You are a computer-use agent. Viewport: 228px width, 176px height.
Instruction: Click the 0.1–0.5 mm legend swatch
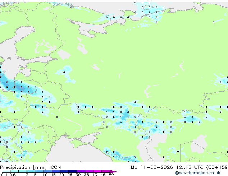(6, 171)
